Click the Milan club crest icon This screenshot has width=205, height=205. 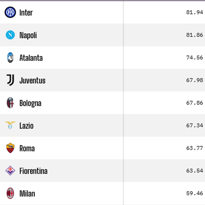10,193
